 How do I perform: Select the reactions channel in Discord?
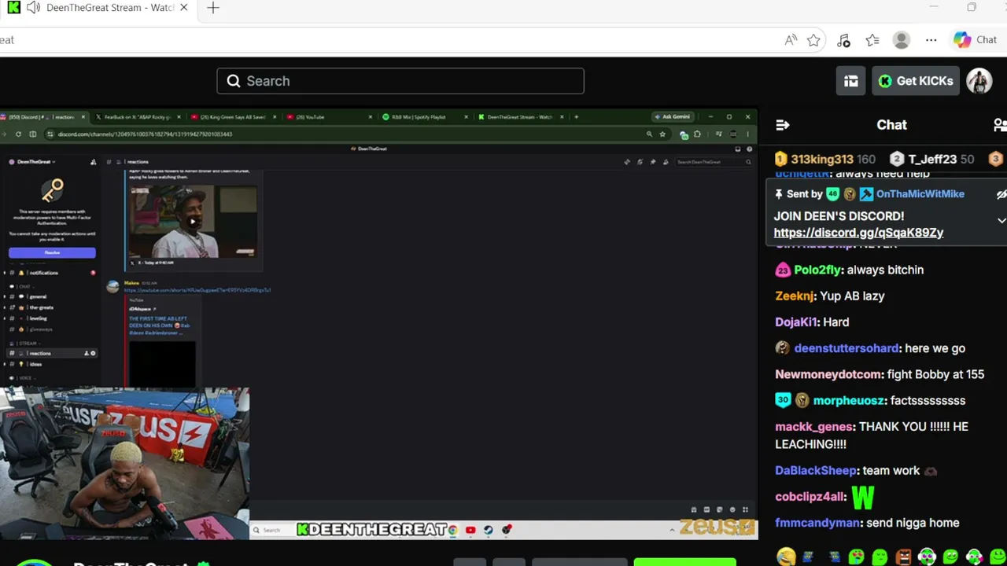pyautogui.click(x=52, y=354)
